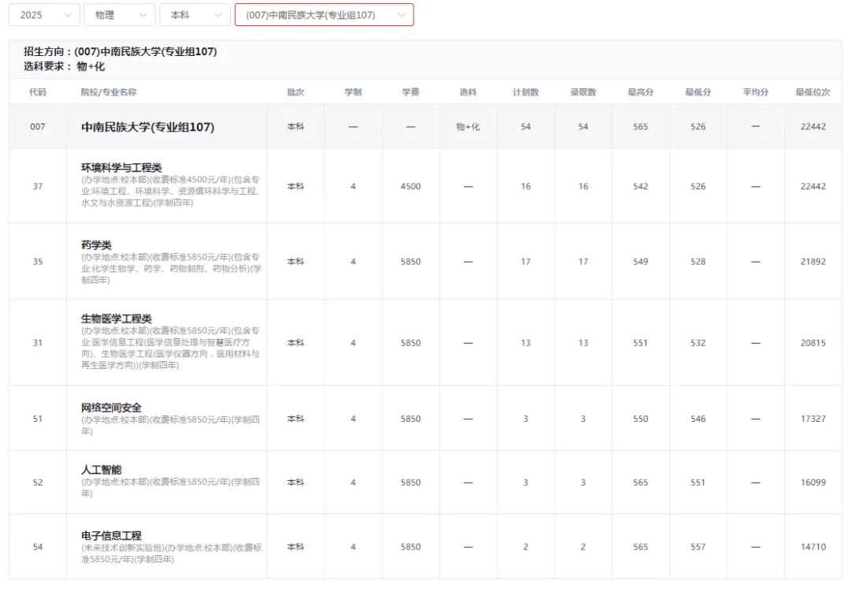Click the 批次 column header
Image resolution: width=851 pixels, height=589 pixels.
point(295,92)
